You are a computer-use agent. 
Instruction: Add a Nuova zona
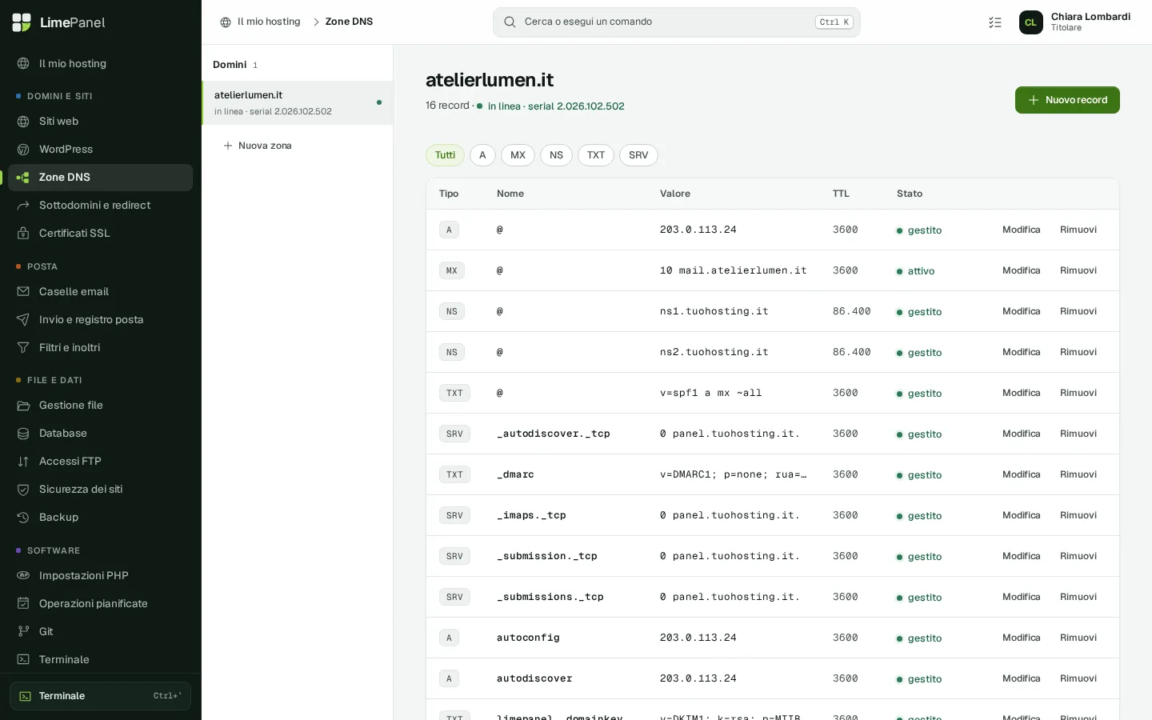click(258, 146)
